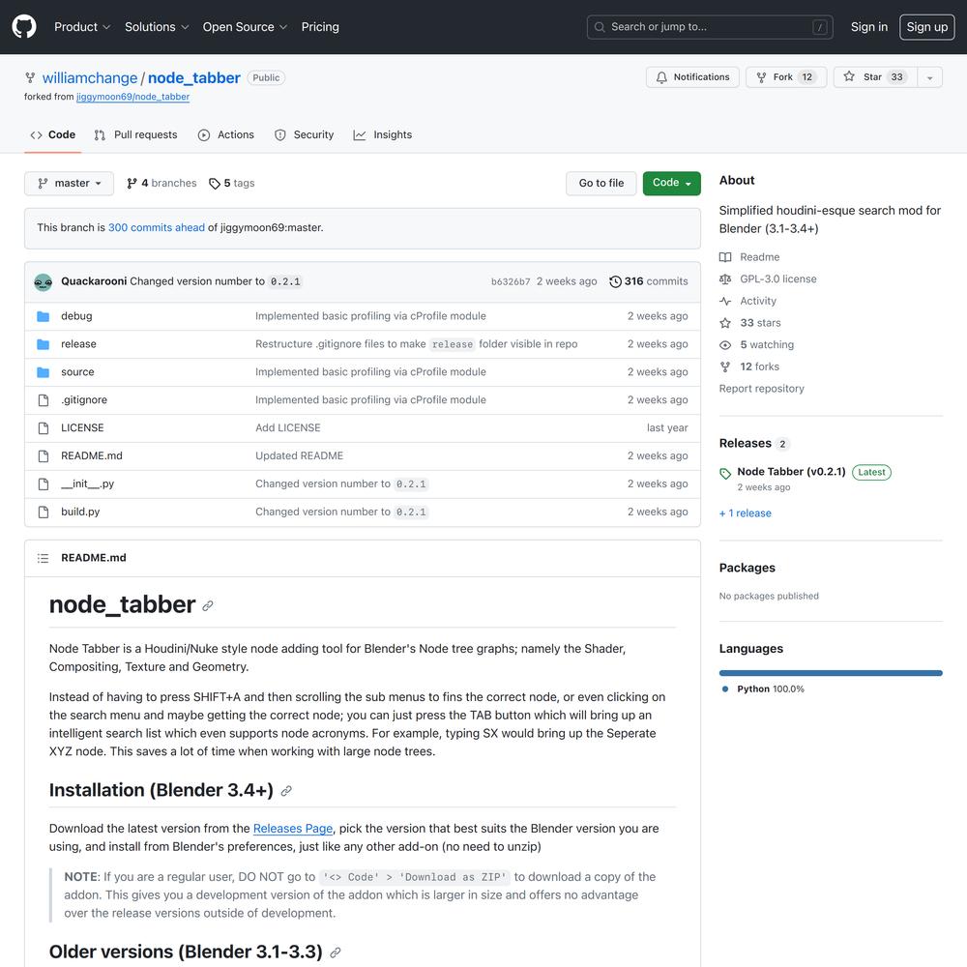Click the tag icon beside 5 tags
Viewport: 967px width, 967px height.
pyautogui.click(x=214, y=184)
